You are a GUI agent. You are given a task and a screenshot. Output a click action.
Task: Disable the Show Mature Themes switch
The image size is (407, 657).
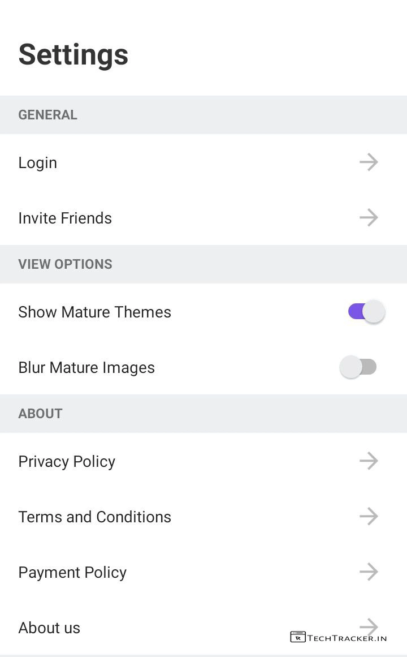point(366,312)
